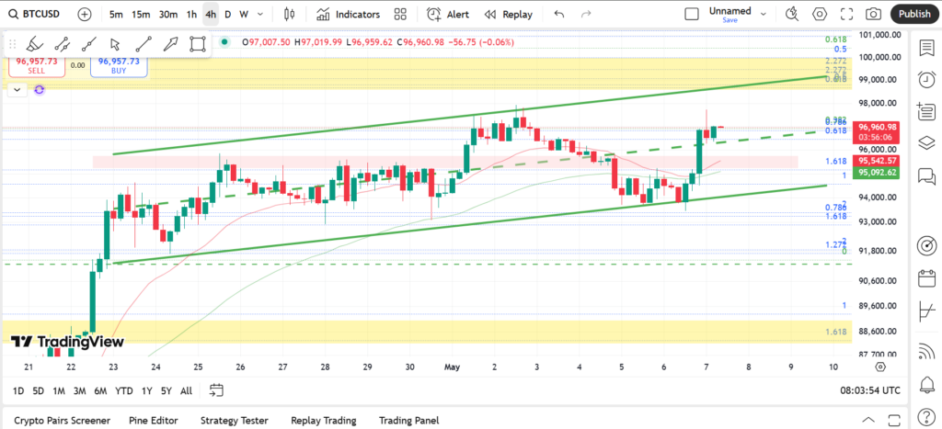942x429 pixels.
Task: Enter fullscreen mode
Action: [846, 14]
